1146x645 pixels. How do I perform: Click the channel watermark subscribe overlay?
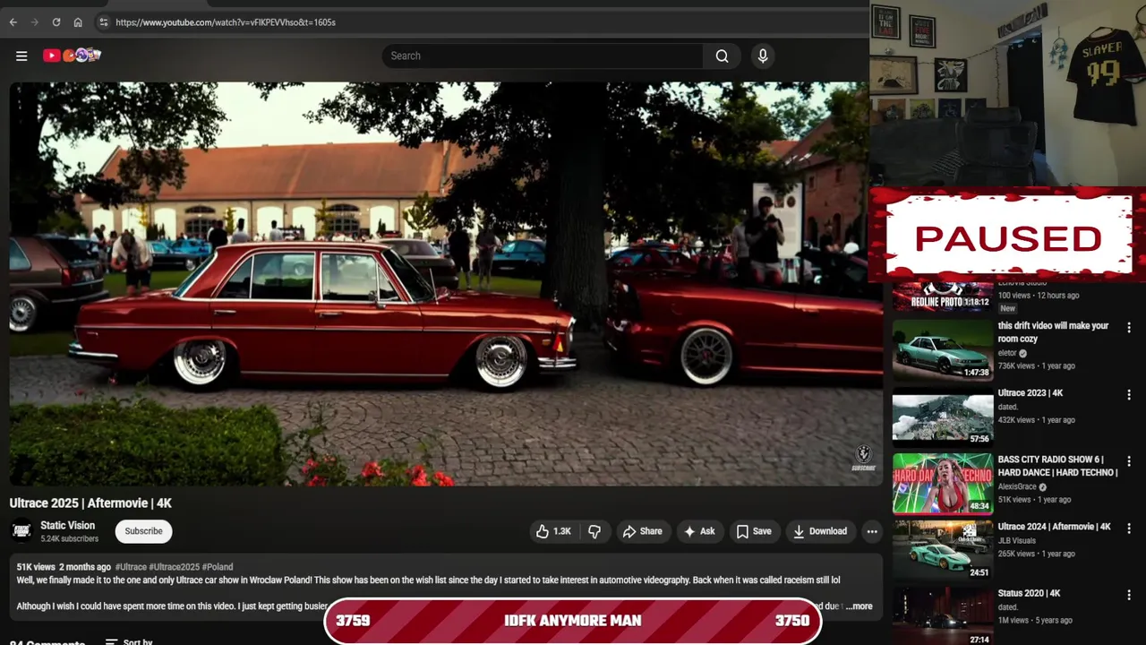point(863,458)
